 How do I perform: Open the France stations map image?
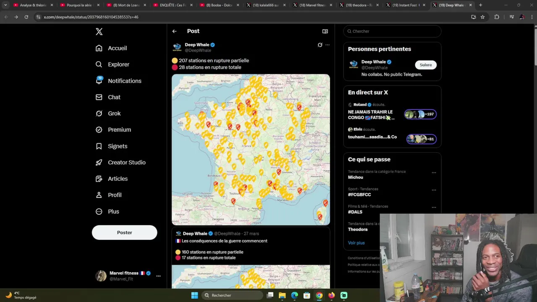click(251, 150)
